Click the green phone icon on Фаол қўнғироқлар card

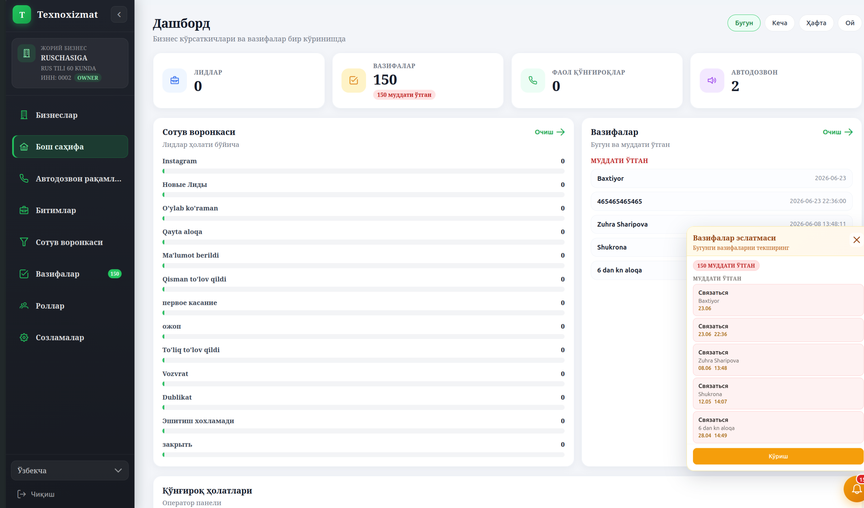533,81
